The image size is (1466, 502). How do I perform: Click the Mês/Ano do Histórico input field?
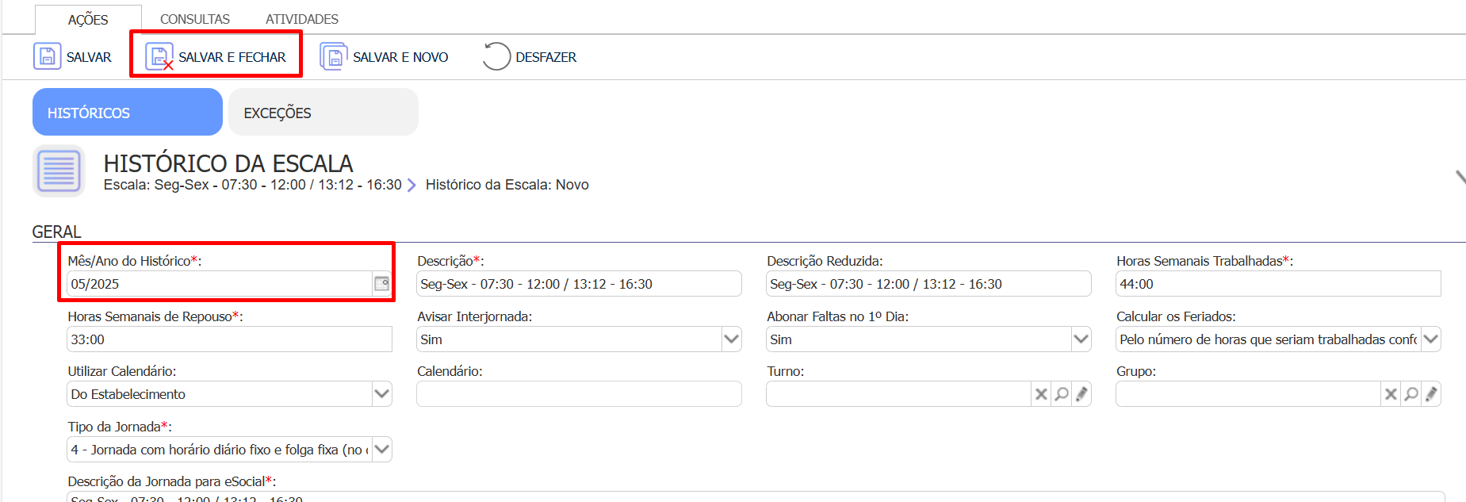[x=220, y=284]
